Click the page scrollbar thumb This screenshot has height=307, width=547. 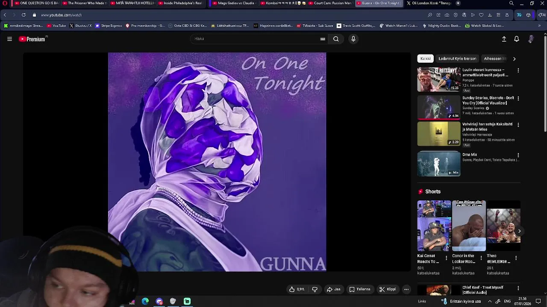click(545, 83)
